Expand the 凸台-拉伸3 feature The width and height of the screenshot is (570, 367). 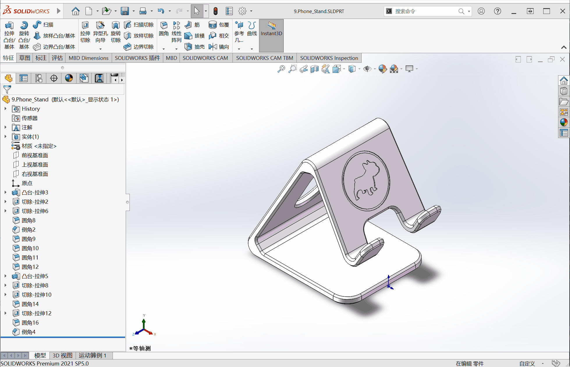click(x=5, y=192)
